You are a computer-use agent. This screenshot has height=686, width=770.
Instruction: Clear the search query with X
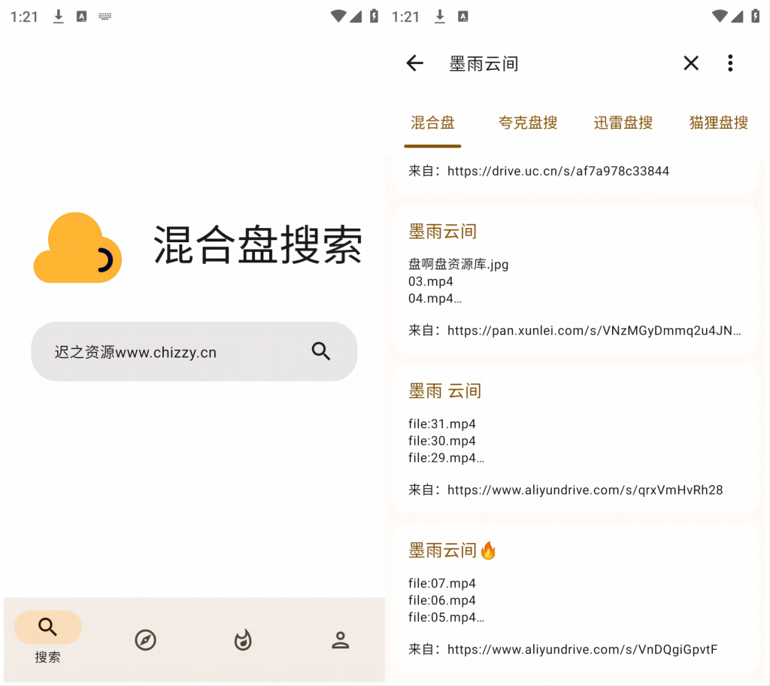tap(690, 63)
